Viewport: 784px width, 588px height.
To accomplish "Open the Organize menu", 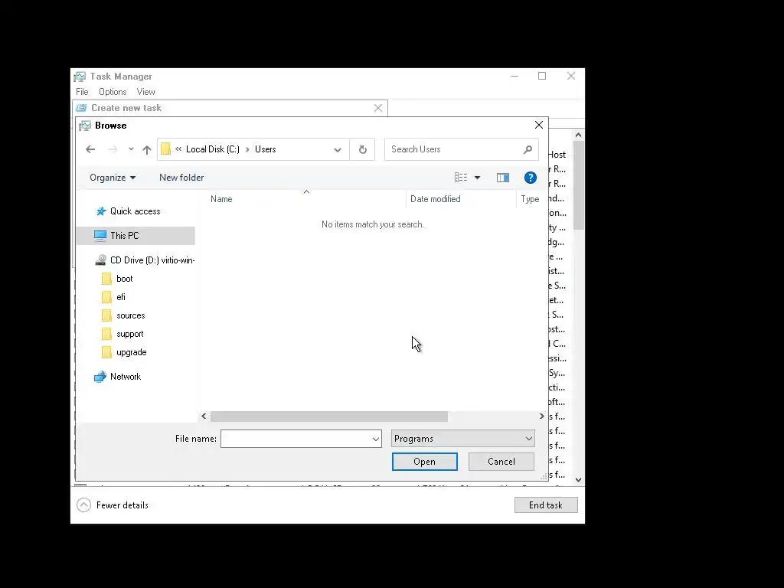I will (113, 178).
